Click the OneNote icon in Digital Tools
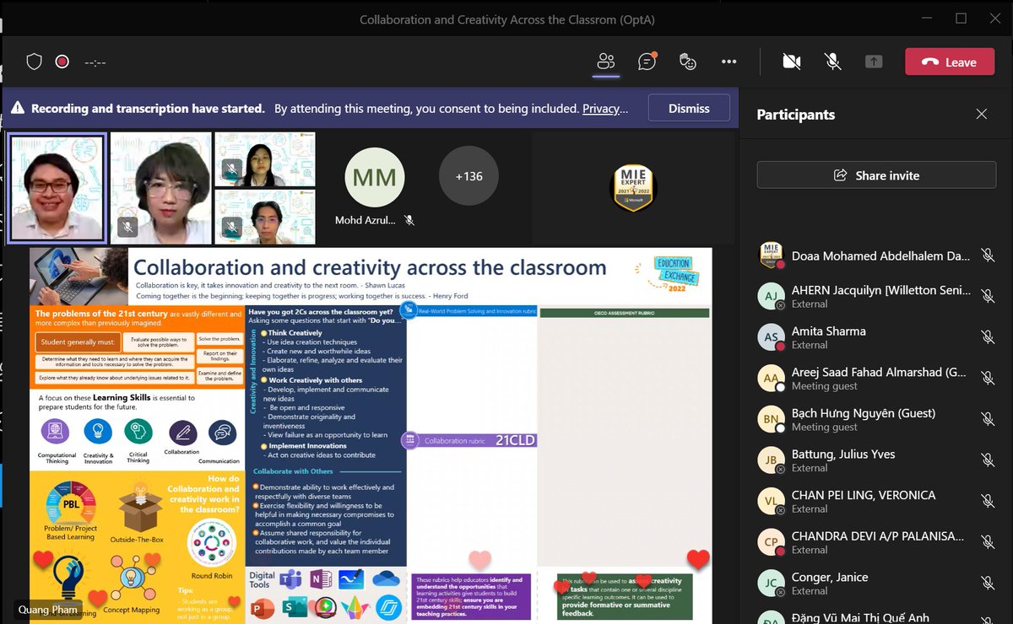Viewport: 1013px width, 624px height. 321,580
